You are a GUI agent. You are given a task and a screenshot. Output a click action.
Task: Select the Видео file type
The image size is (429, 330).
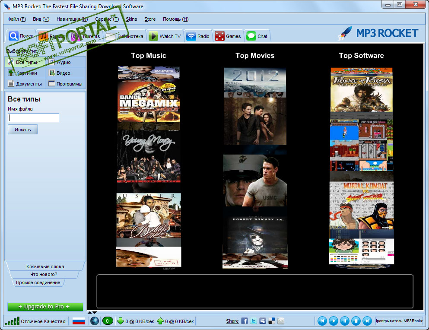point(66,73)
